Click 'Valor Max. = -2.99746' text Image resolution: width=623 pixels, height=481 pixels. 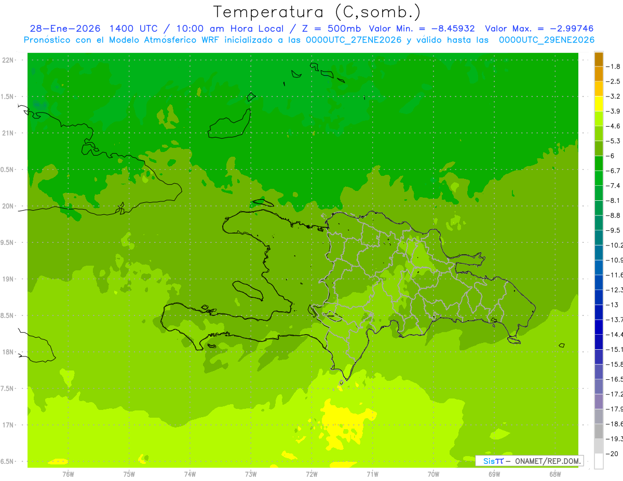tap(539, 29)
